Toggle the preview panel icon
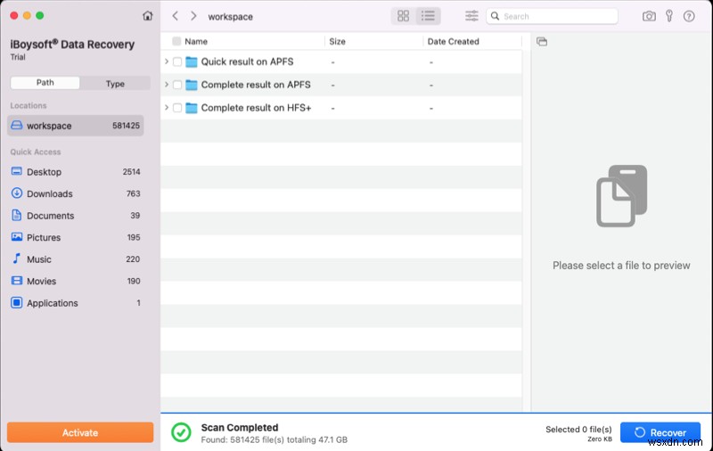This screenshot has width=713, height=451. pos(542,42)
